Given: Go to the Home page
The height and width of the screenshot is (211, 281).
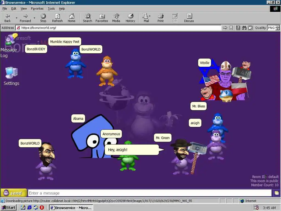Looking at the screenshot, I should (x=72, y=18).
